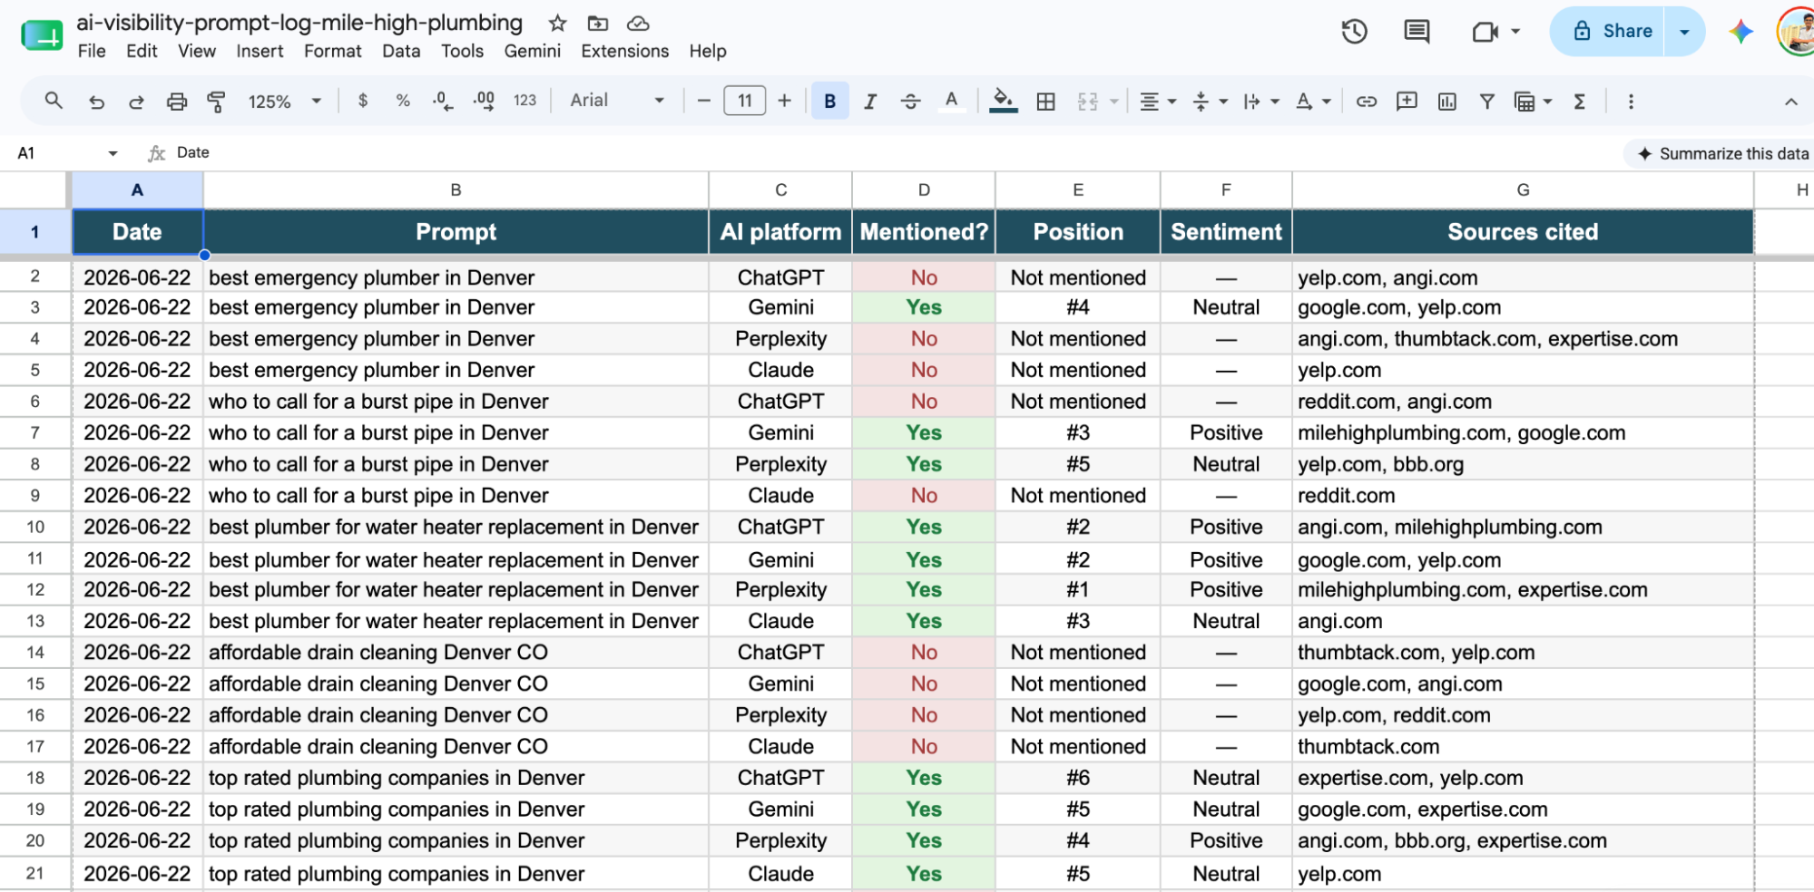Activate the paint format tool
Screen dimensions: 1814x892
217,101
